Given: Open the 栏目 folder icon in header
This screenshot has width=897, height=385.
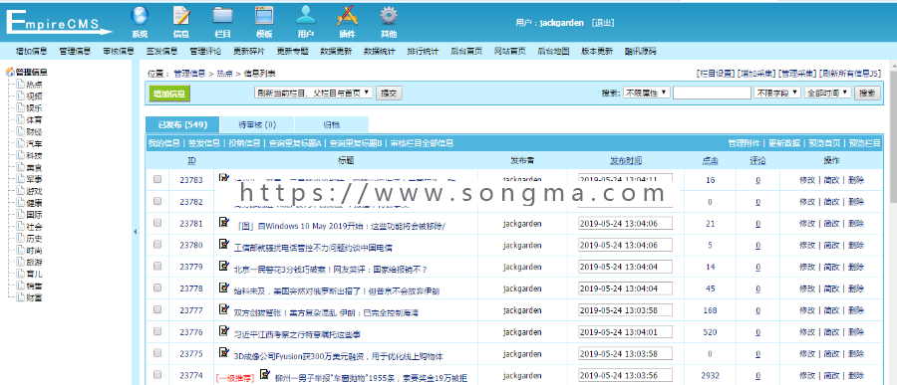Looking at the screenshot, I should click(222, 16).
